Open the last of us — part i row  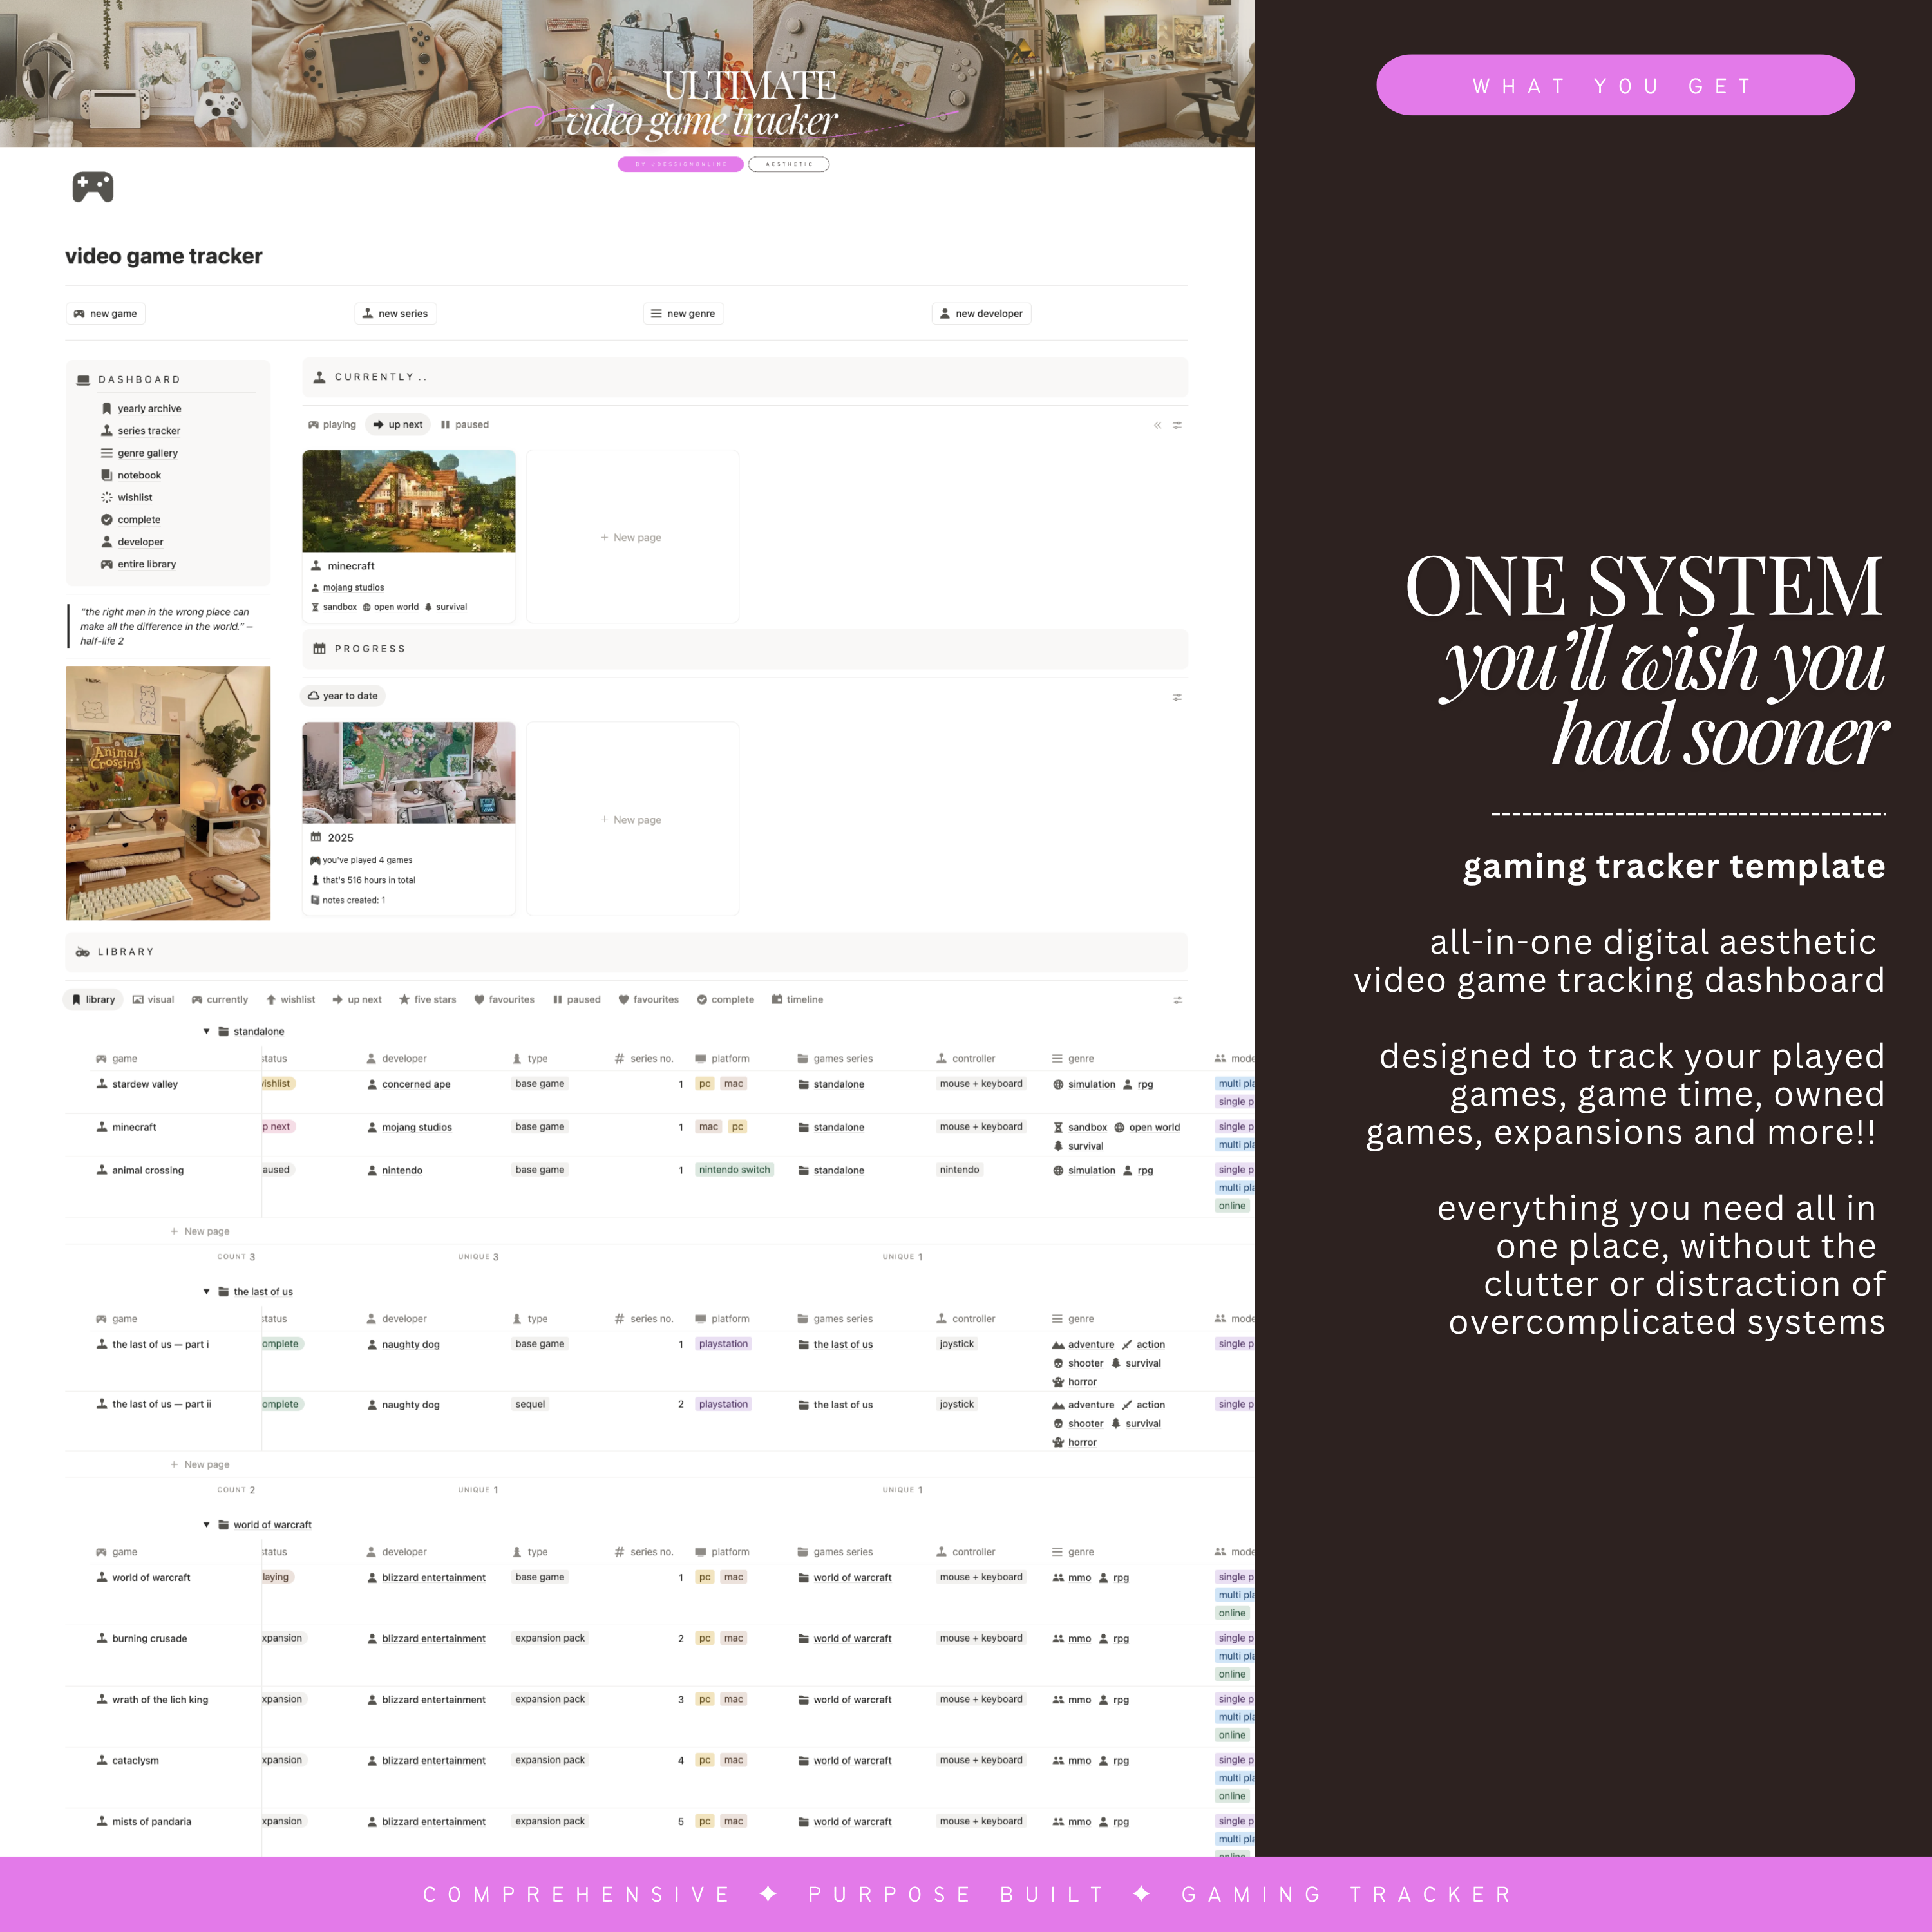160,1345
